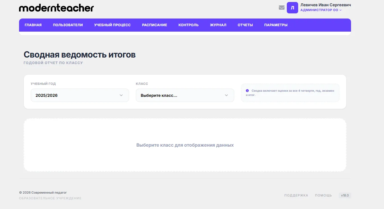
Task: Open the ПОЛЬЗОВАТЕЛИ menu
Action: 68,25
